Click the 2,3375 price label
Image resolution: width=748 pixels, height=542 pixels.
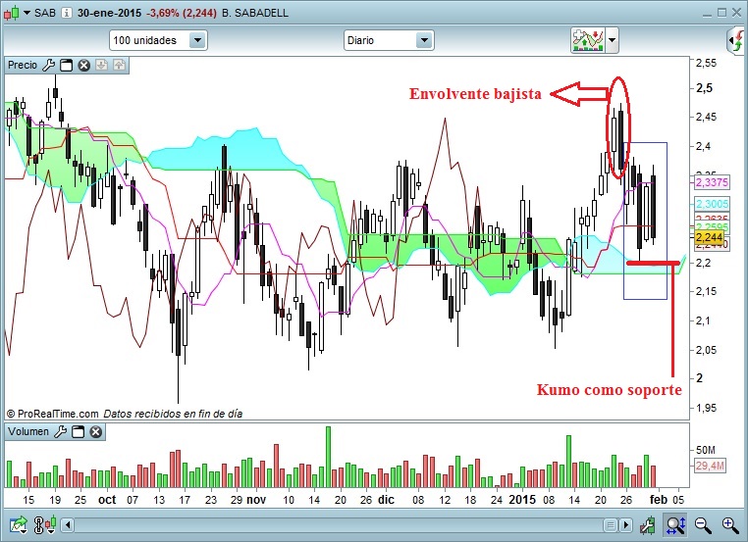point(712,182)
